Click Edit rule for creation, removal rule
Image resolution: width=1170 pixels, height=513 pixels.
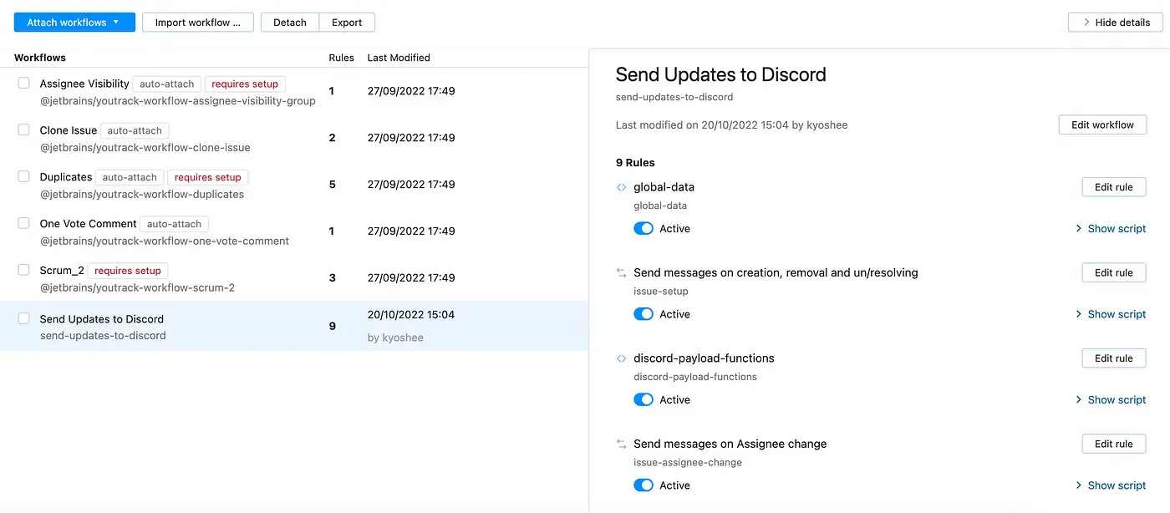(1114, 272)
